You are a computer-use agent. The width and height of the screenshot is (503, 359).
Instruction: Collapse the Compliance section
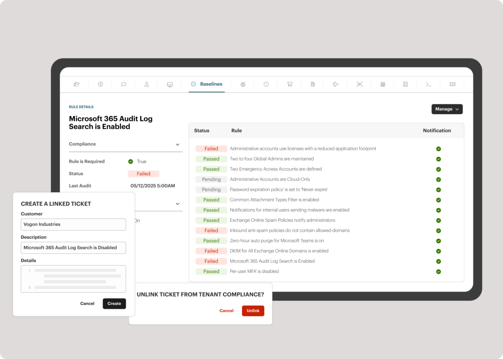click(177, 144)
